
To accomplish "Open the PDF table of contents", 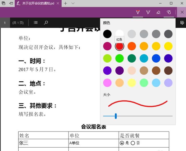I will pos(36,23).
